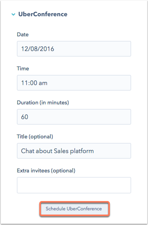148x225 pixels.
Task: Click the Extra invitees (optional) label
Action: [46, 170]
